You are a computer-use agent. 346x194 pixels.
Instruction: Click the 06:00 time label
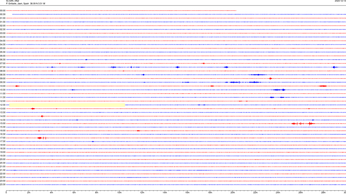(x=3, y=56)
